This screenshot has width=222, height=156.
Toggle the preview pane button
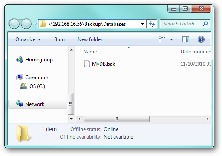(x=186, y=39)
